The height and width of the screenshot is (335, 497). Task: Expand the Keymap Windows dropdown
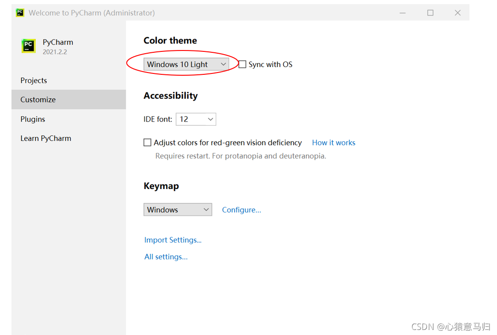pyautogui.click(x=178, y=210)
